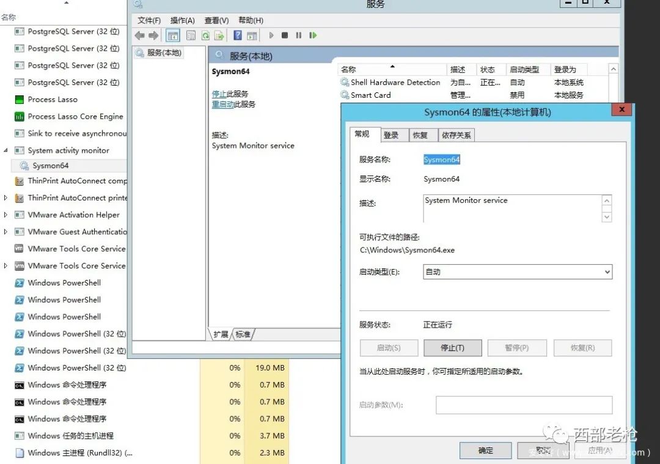Click 确定 button
Image resolution: width=660 pixels, height=464 pixels.
485,451
